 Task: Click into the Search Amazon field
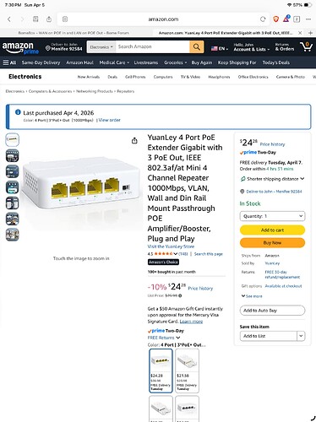[x=152, y=46]
